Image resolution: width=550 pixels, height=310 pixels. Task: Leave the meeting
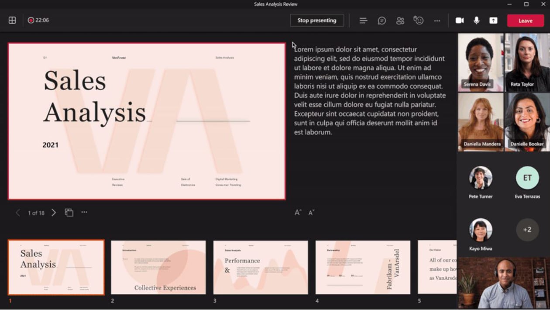(526, 21)
